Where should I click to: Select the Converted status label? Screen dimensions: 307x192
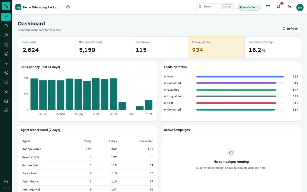click(174, 110)
